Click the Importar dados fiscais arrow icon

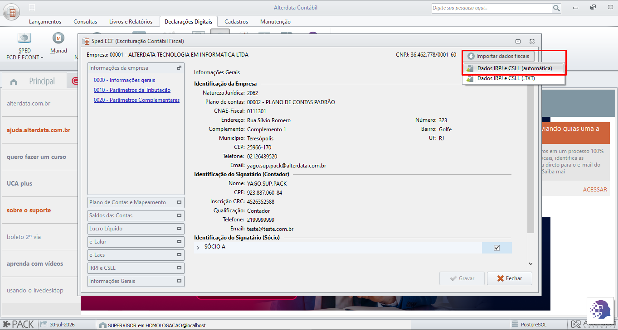click(x=471, y=57)
